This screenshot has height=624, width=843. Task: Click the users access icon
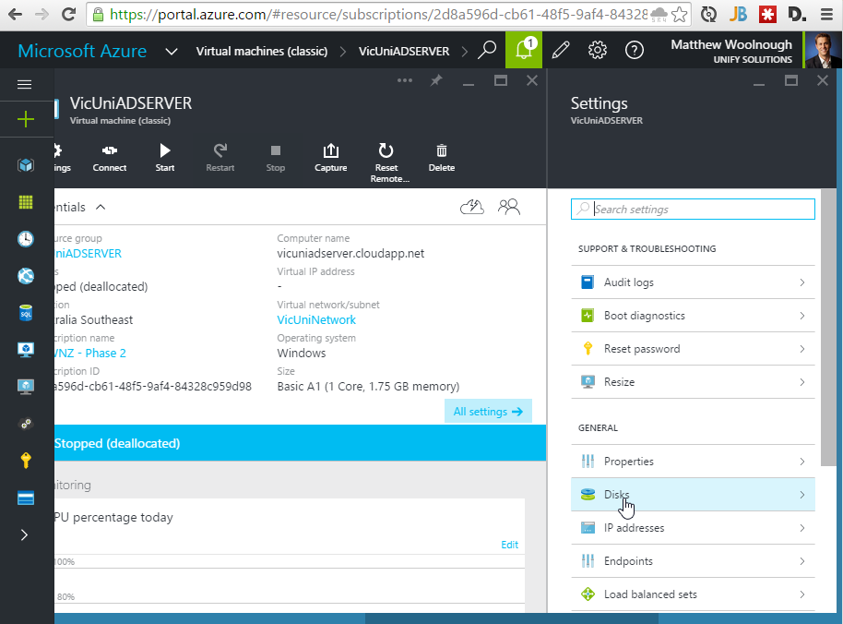pos(508,207)
